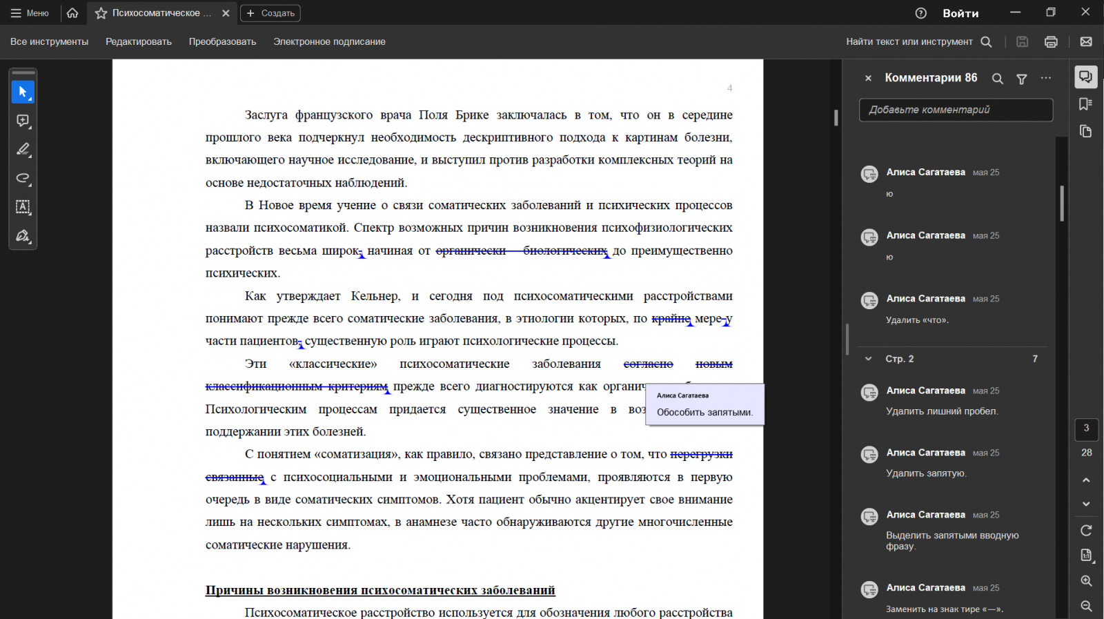Click the Добавьте комментарий input field
Image resolution: width=1104 pixels, height=619 pixels.
956,110
